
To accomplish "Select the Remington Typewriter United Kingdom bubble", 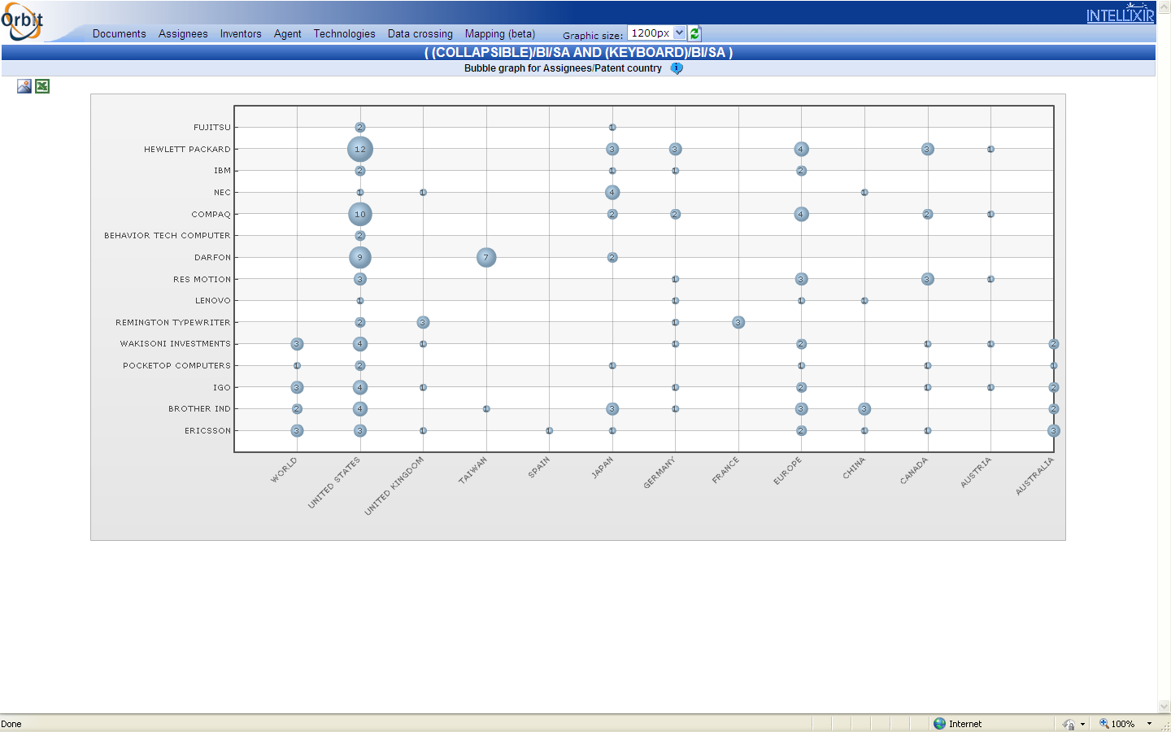I will (x=423, y=323).
